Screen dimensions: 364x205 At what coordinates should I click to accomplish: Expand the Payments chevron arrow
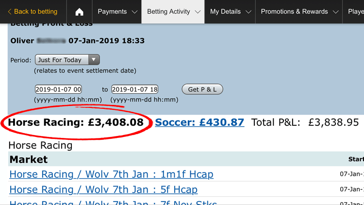pyautogui.click(x=133, y=12)
